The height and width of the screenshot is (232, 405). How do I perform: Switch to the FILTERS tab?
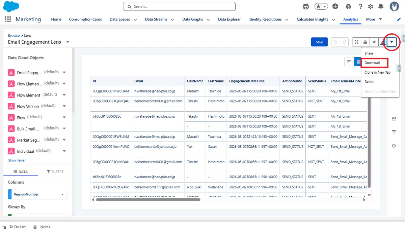click(55, 172)
